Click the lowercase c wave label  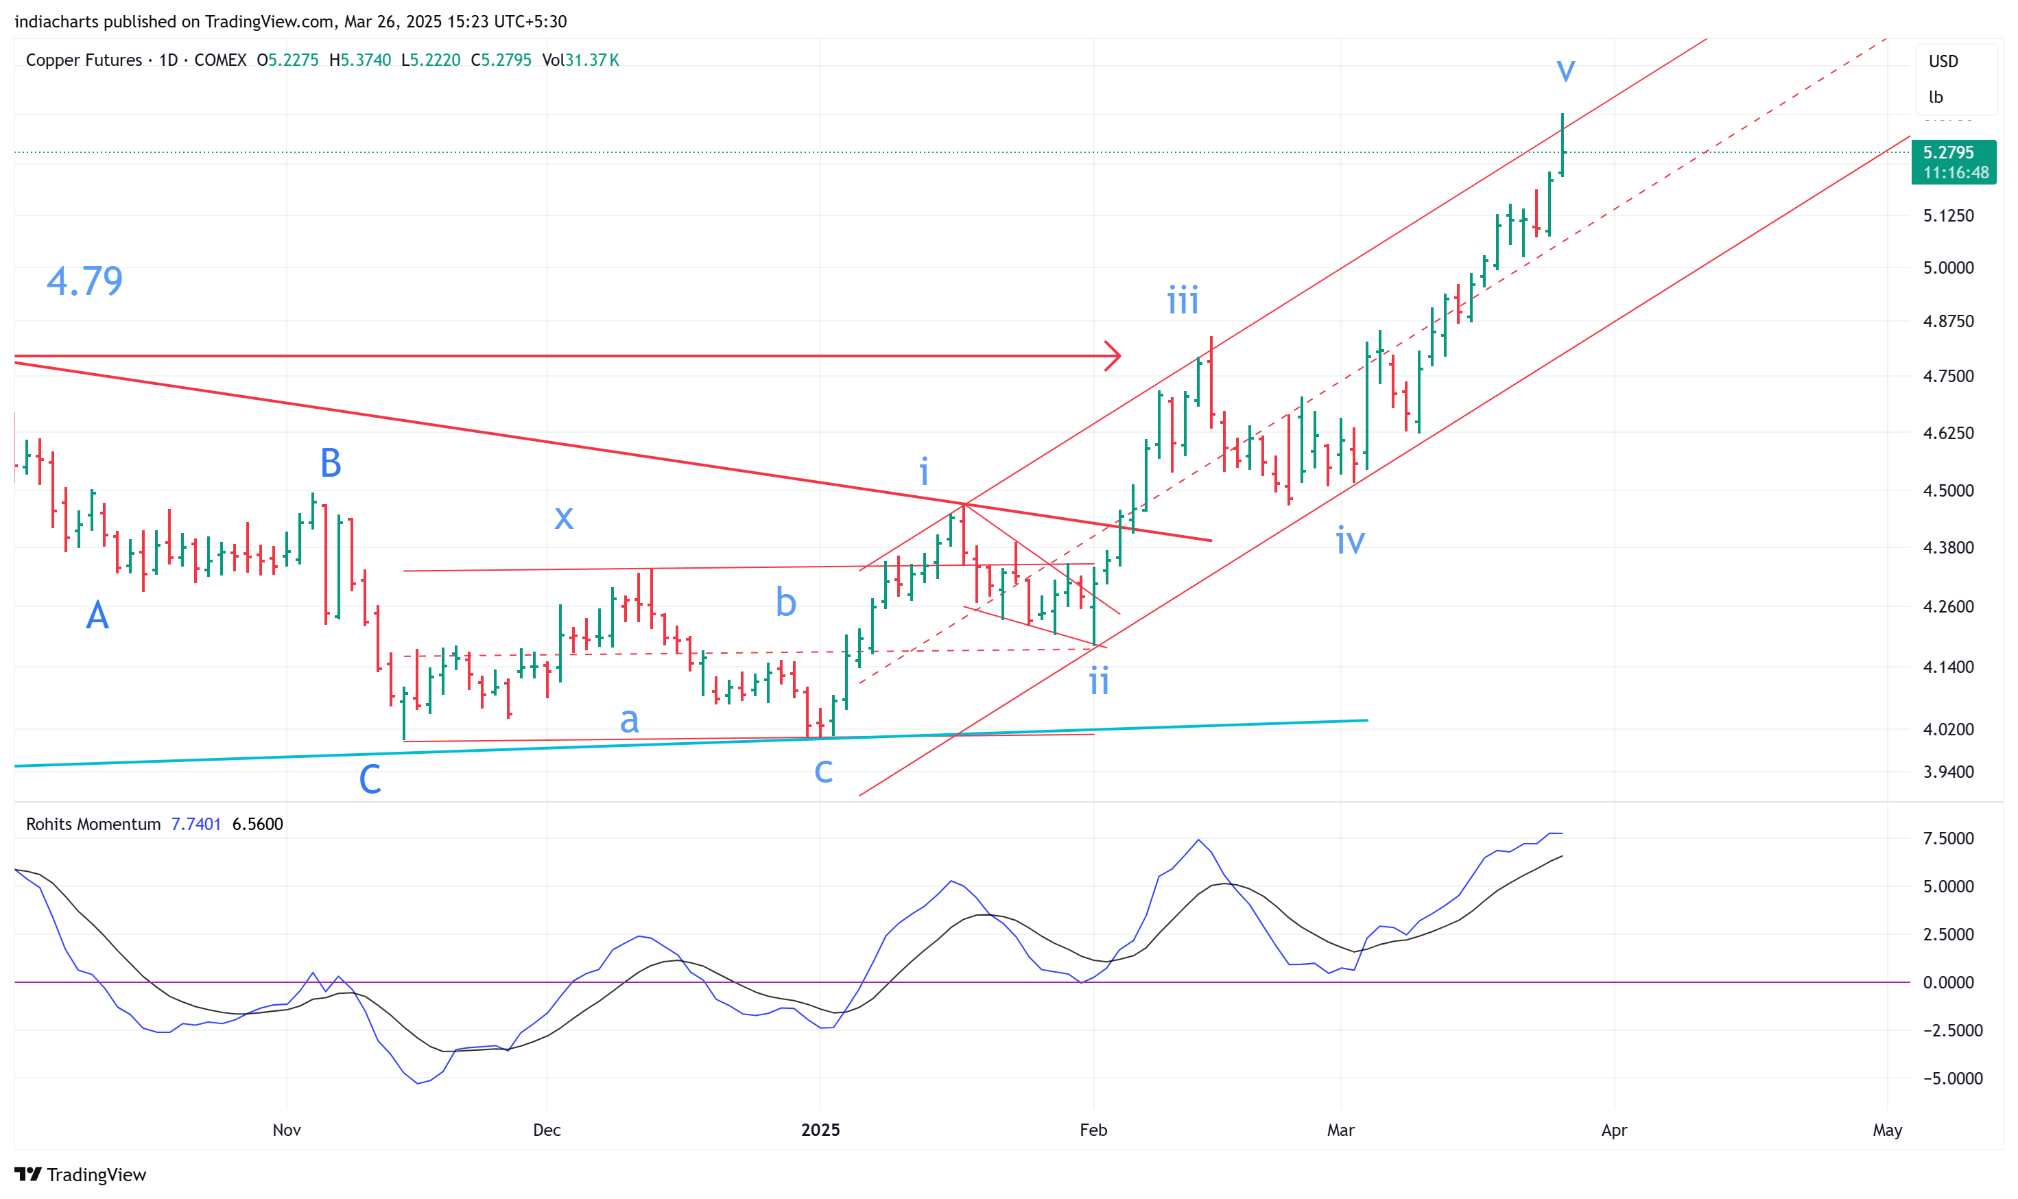click(823, 771)
